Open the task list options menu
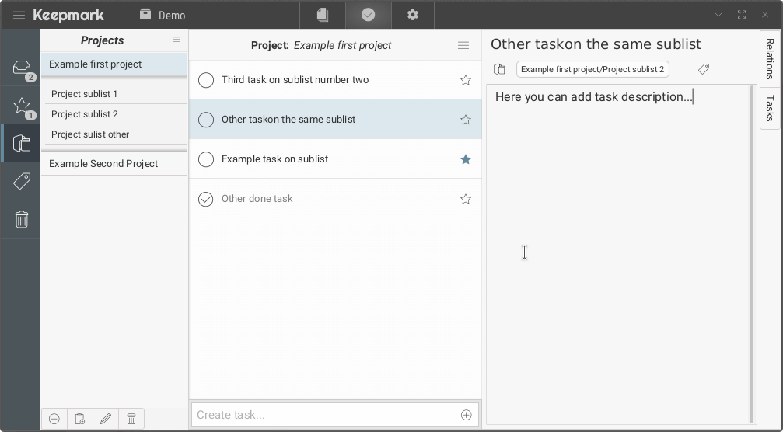Screen dimensions: 783x432 (x=463, y=45)
